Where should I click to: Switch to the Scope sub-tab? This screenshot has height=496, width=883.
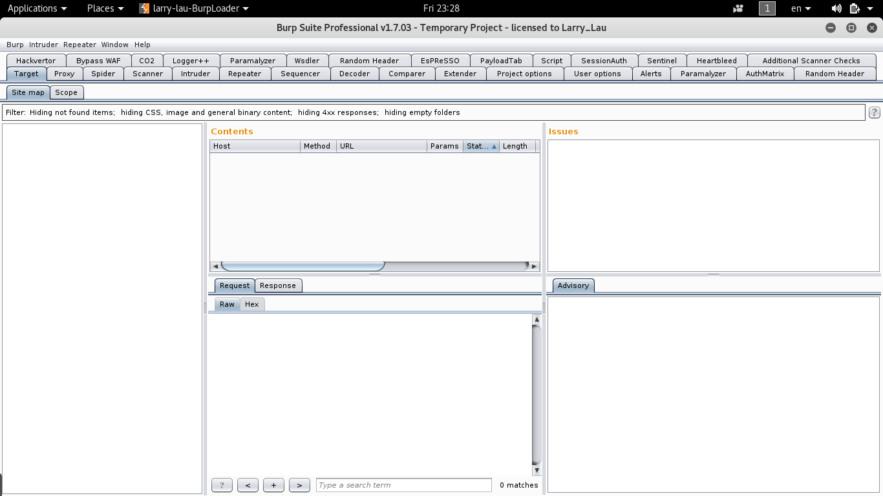(66, 92)
